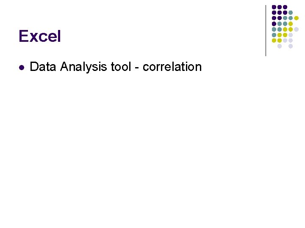Click the bottom-right lavender dot in last row

[x=291, y=46]
